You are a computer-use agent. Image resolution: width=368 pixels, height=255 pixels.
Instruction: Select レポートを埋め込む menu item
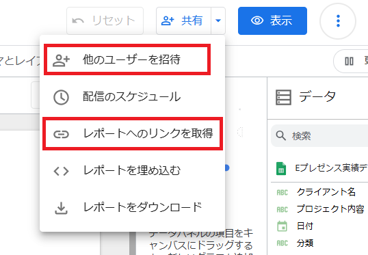click(x=133, y=170)
